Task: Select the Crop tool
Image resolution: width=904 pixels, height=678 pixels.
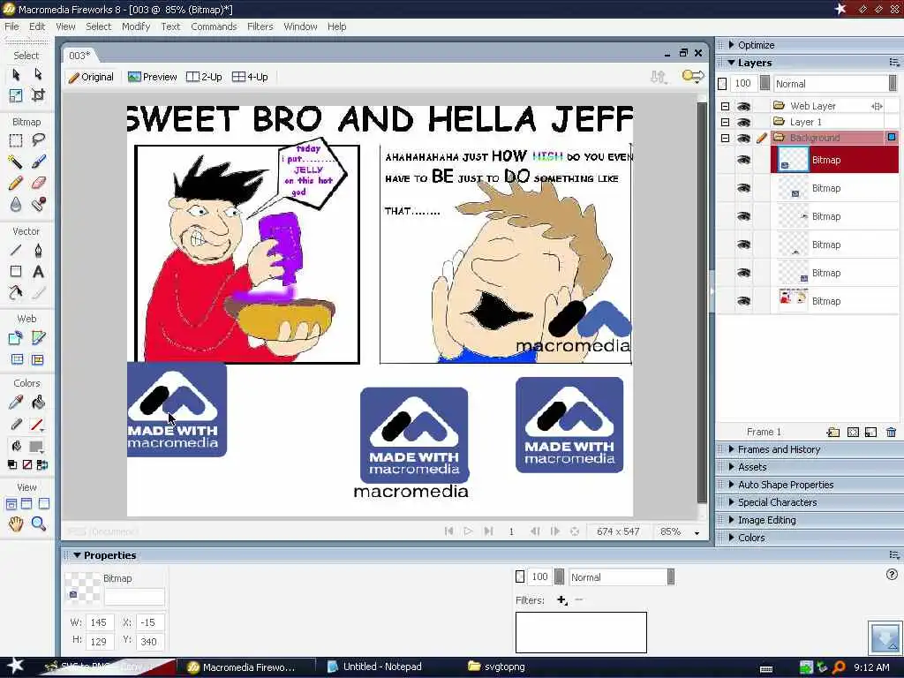Action: pyautogui.click(x=38, y=95)
